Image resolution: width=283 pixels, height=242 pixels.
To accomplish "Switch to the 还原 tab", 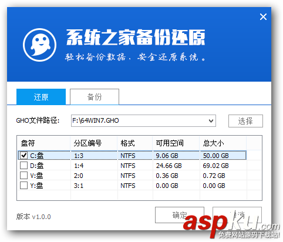I will point(41,97).
